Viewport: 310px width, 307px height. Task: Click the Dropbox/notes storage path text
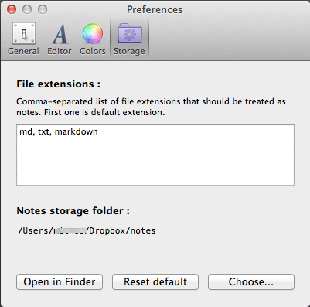pos(87,230)
